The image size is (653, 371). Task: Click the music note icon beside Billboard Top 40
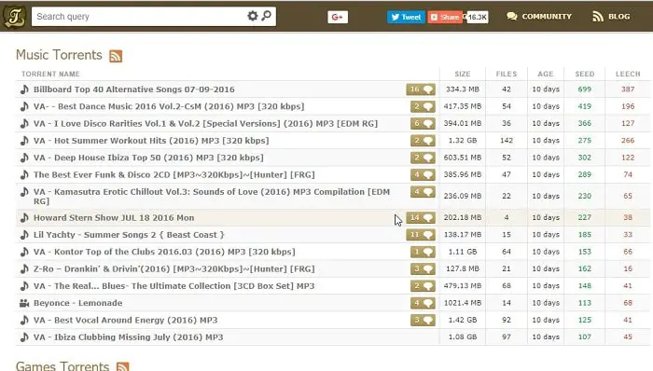(x=24, y=89)
